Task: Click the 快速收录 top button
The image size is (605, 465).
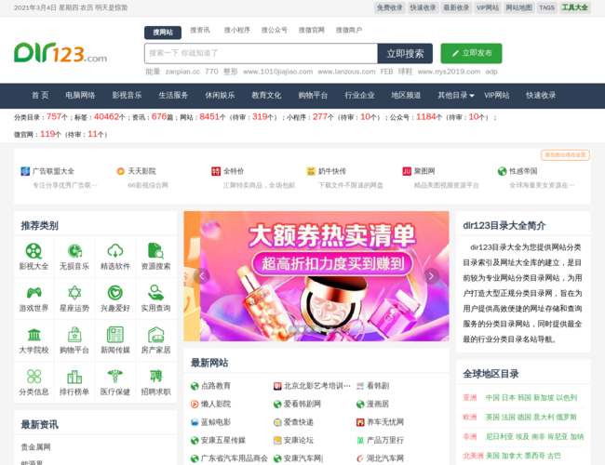Action: tap(423, 7)
